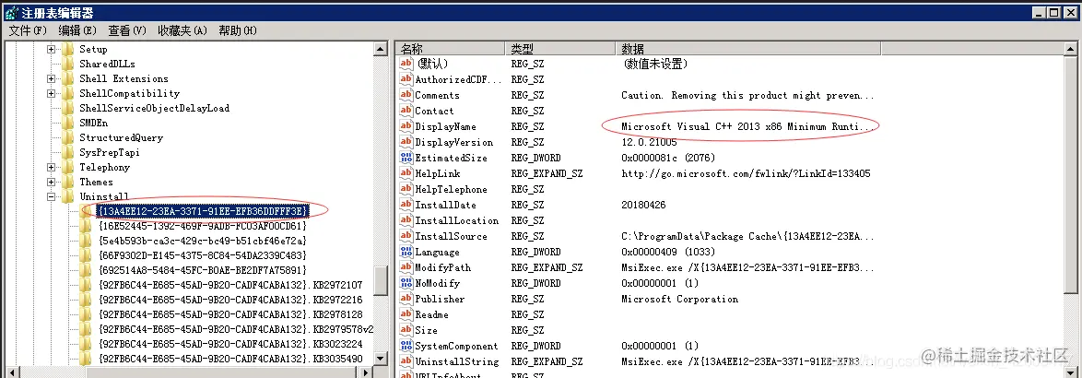The image size is (1082, 378).
Task: Select the key ending in KB2978128
Action: coord(230,314)
